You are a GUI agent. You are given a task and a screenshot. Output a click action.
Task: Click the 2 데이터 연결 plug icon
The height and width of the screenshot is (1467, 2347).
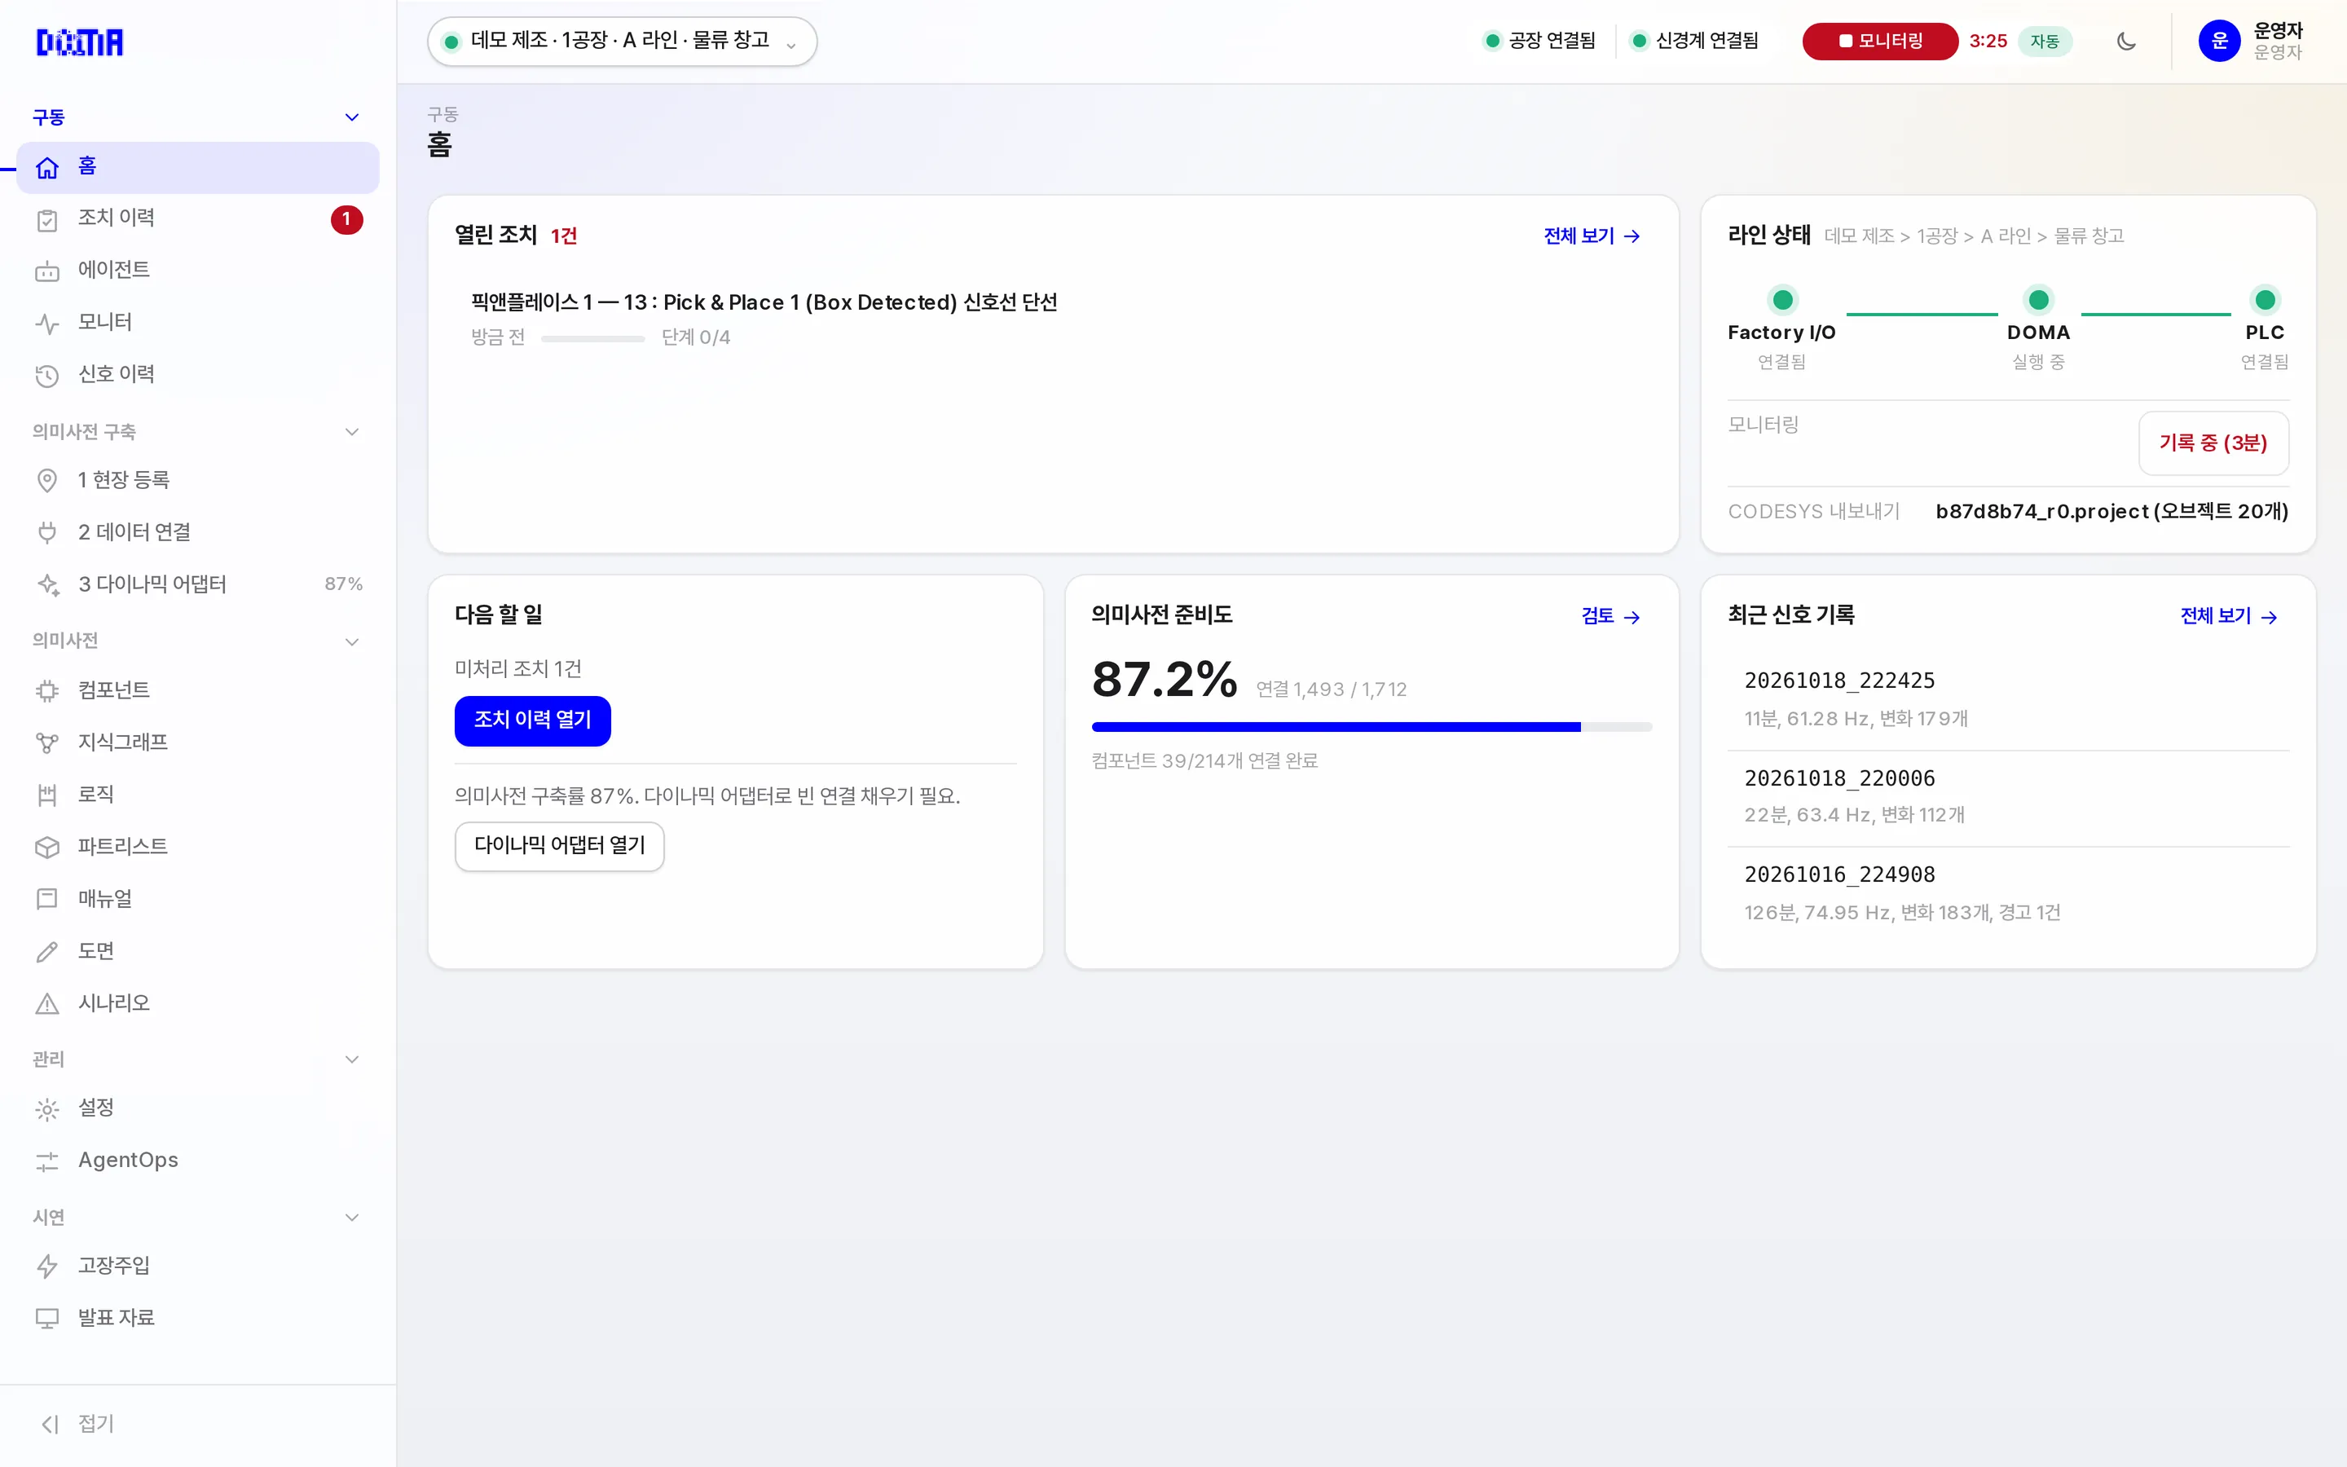click(46, 533)
